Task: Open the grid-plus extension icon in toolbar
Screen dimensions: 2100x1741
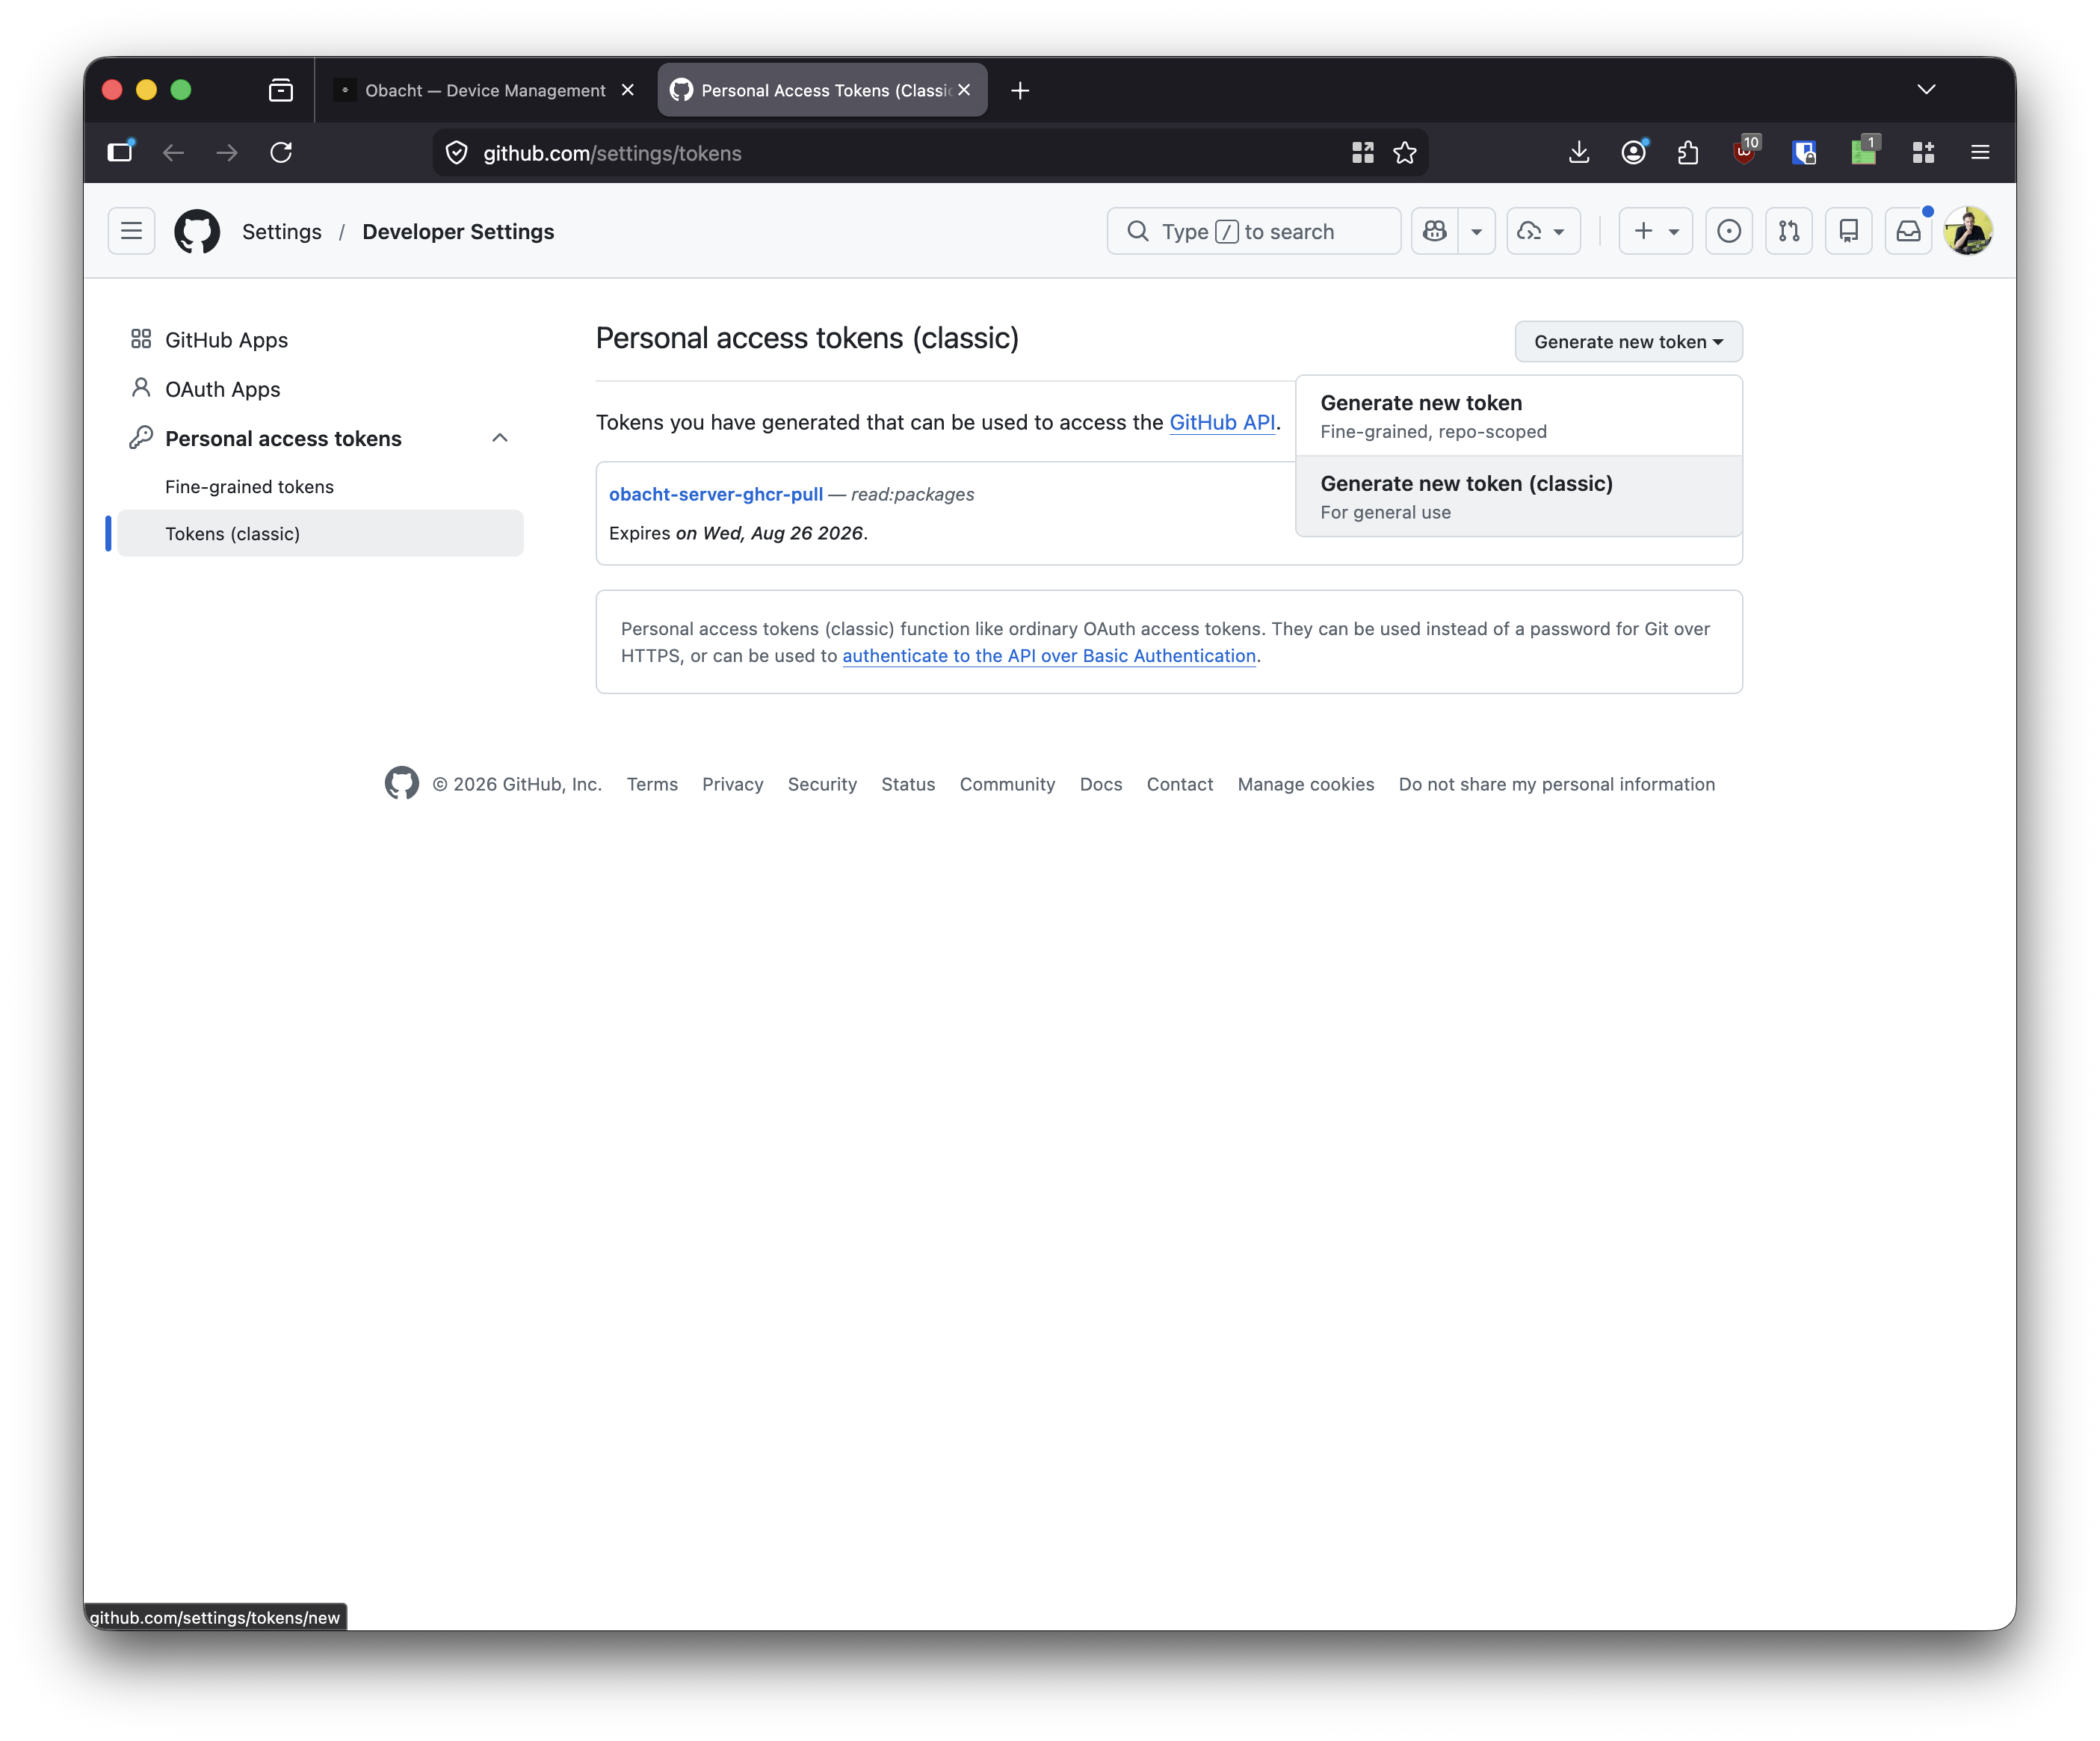Action: 1923,152
